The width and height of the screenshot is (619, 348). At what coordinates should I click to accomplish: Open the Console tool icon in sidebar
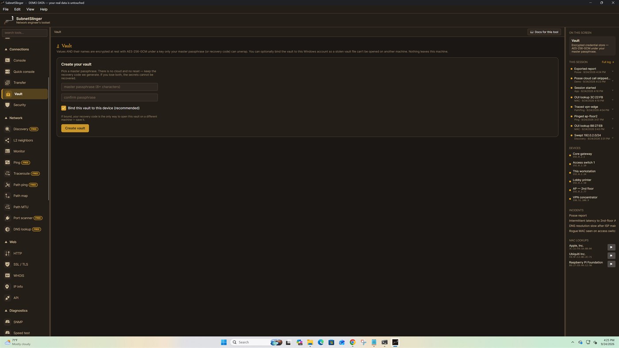[8, 60]
